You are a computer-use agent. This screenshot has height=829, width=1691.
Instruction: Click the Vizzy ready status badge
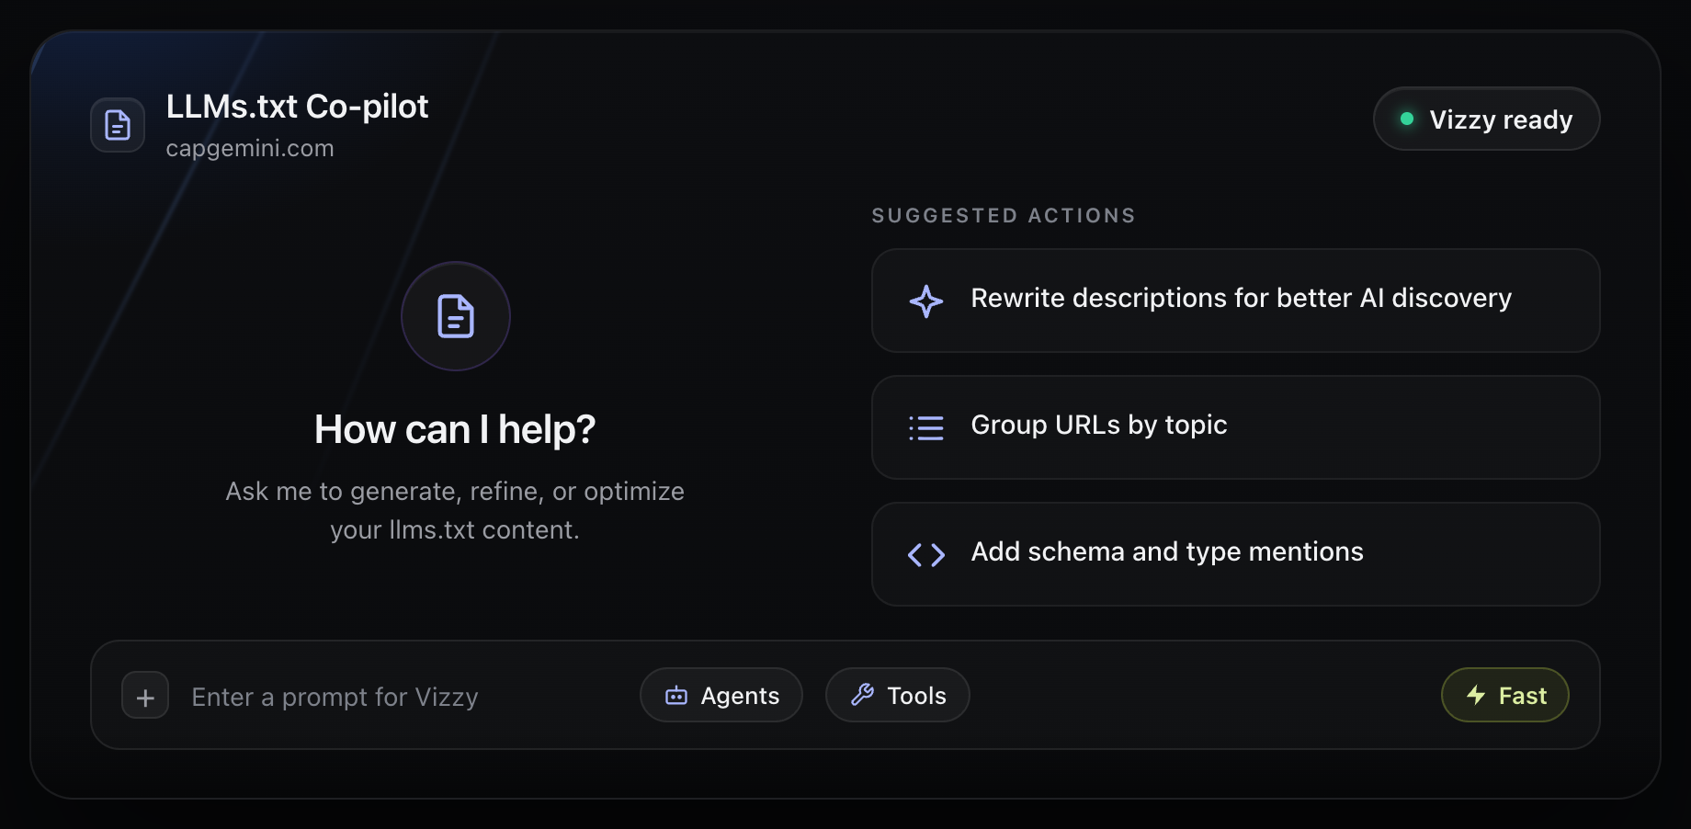coord(1487,119)
